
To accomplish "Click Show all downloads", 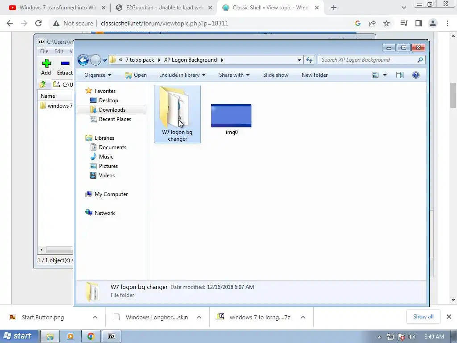I will [423, 317].
